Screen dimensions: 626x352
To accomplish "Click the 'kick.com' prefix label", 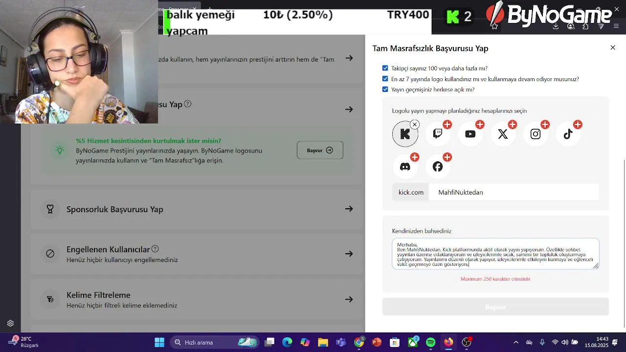I will (x=411, y=192).
